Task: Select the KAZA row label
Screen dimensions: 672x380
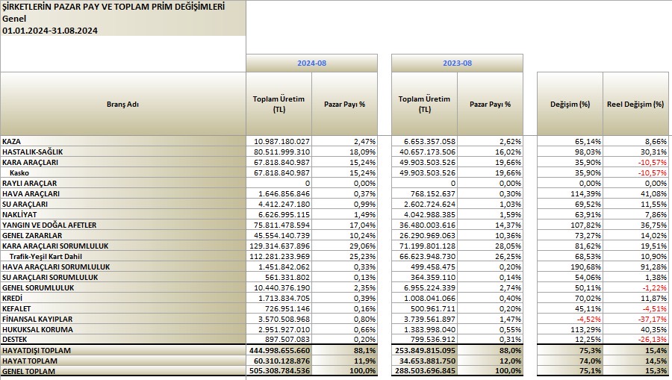Action: pyautogui.click(x=11, y=141)
